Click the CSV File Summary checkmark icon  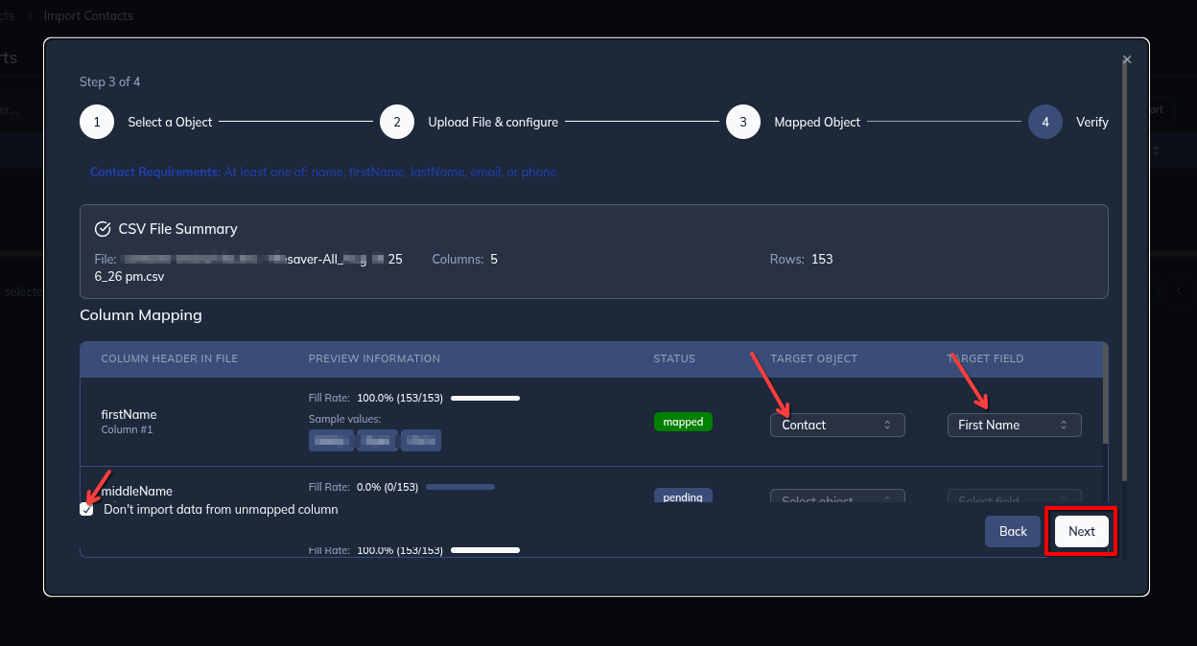click(103, 228)
